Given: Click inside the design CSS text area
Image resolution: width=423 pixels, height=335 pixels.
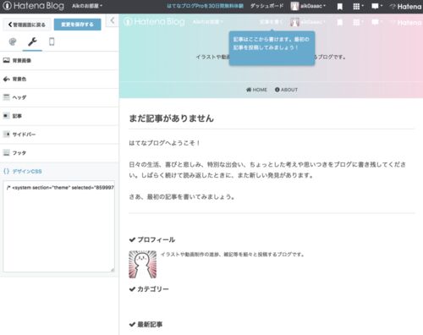Looking at the screenshot, I should 58,227.
